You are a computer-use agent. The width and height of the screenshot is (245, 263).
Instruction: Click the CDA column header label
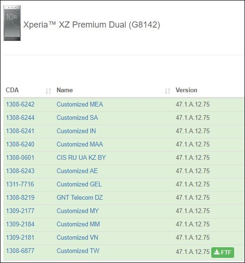coord(12,90)
